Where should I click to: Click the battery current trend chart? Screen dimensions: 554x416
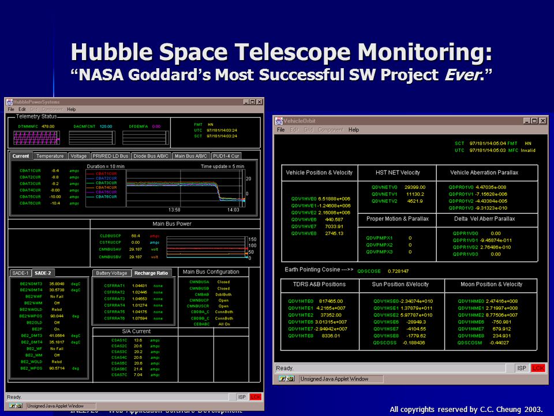point(186,188)
